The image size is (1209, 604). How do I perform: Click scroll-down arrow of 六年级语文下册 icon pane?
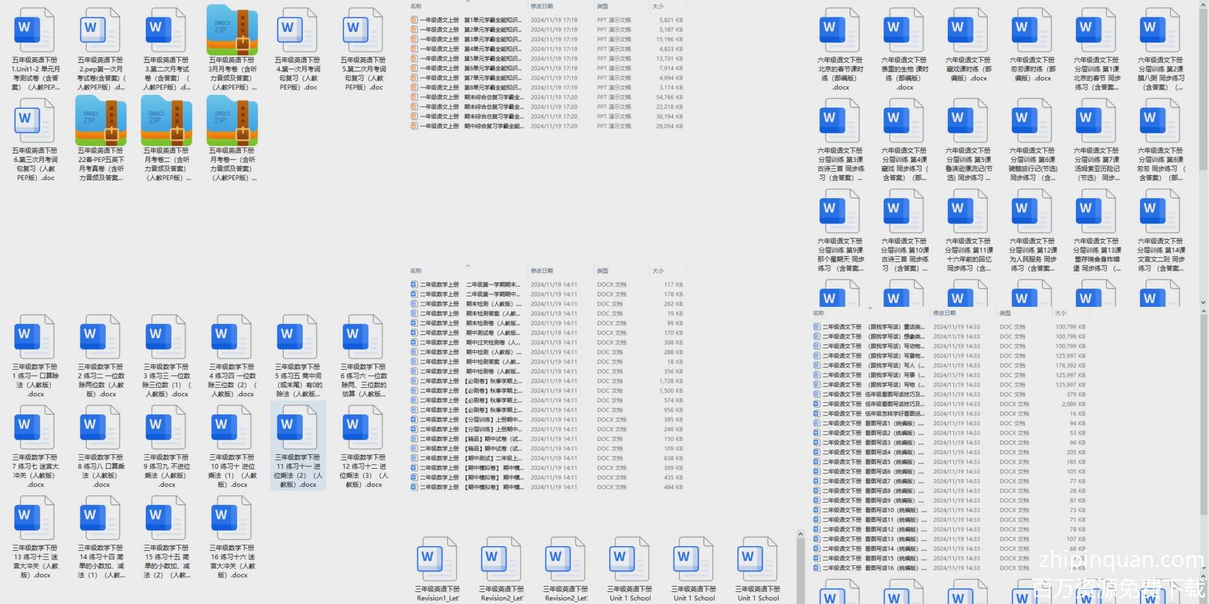tap(1203, 302)
